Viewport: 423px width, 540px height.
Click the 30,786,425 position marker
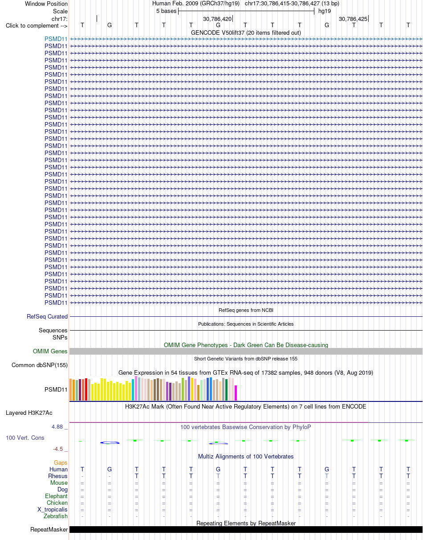click(x=353, y=19)
